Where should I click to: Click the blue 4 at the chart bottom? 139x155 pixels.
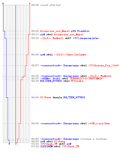[x=9, y=144]
